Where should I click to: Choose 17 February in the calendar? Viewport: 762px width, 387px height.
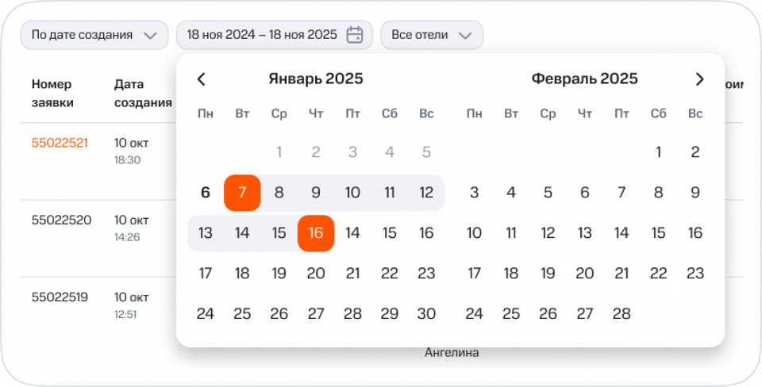pyautogui.click(x=475, y=274)
